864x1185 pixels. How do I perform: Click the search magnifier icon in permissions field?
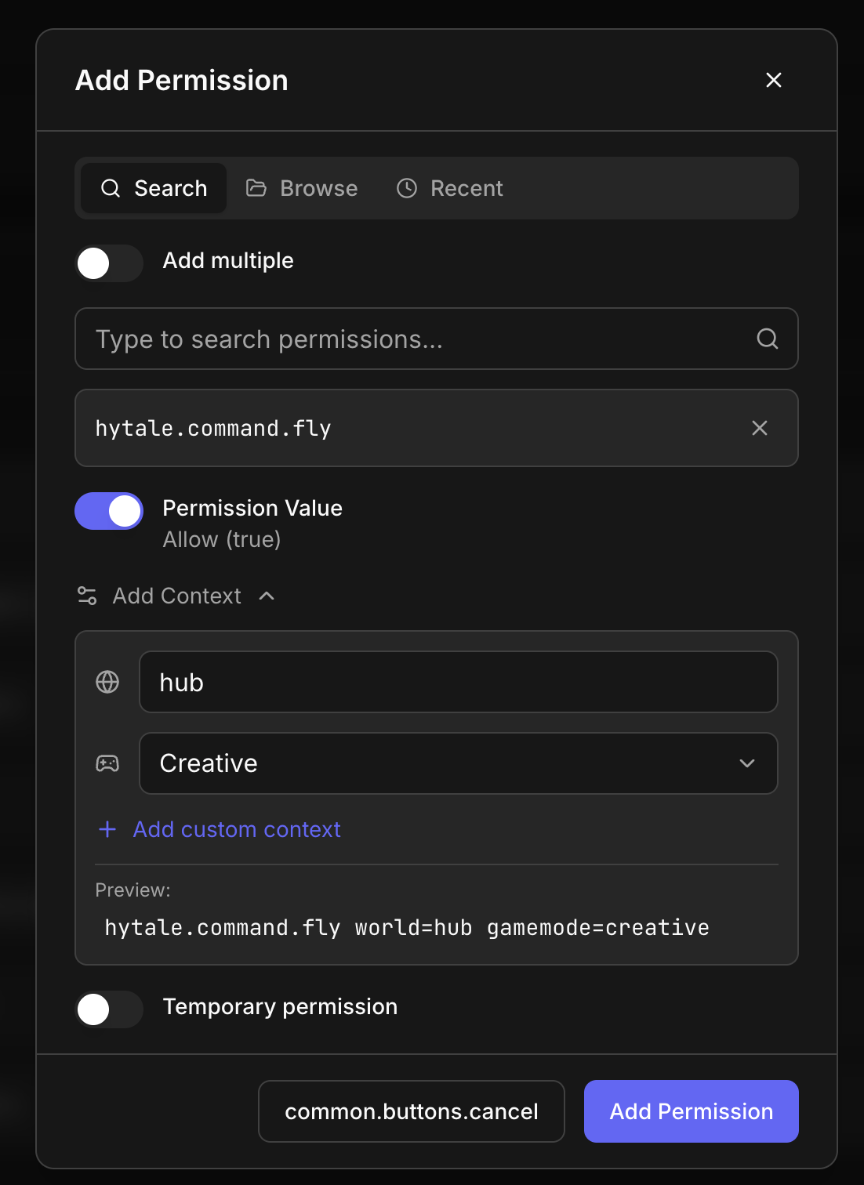coord(767,339)
